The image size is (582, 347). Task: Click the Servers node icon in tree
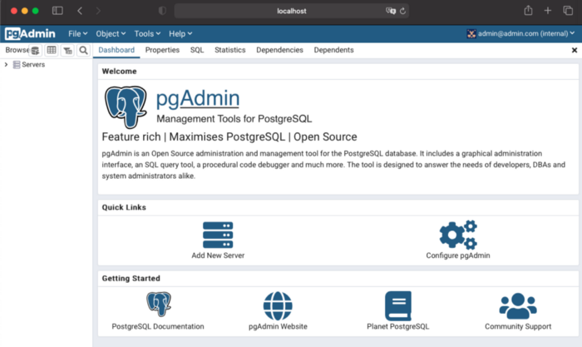point(17,65)
